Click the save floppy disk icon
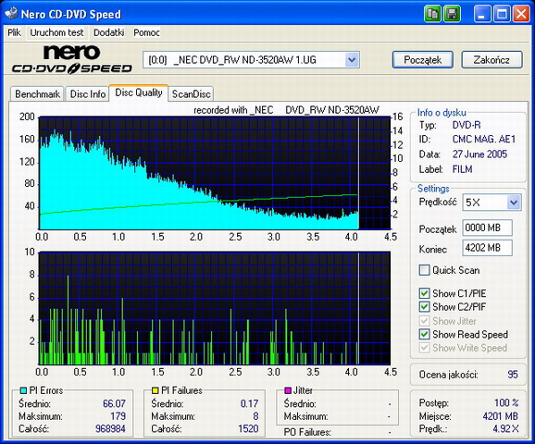 click(452, 14)
